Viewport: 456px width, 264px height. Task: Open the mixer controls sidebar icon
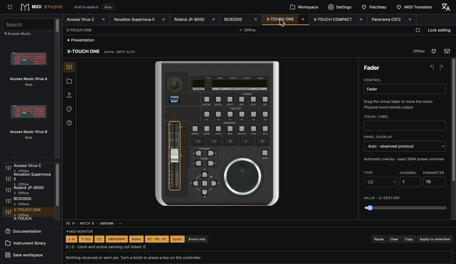point(69,67)
